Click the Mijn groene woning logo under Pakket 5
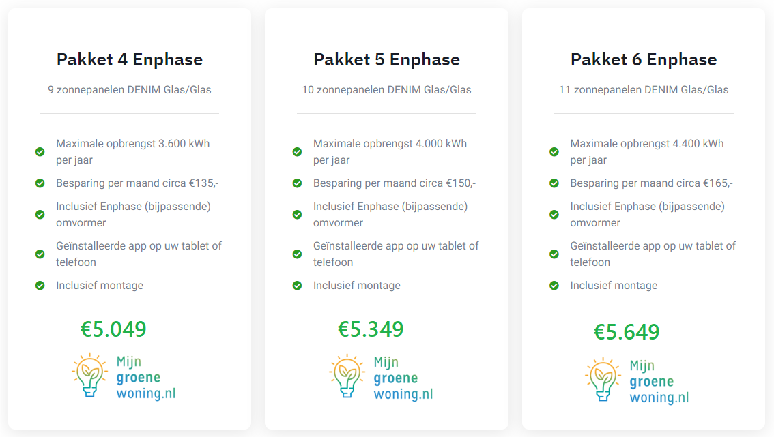This screenshot has height=437, width=774. click(381, 377)
